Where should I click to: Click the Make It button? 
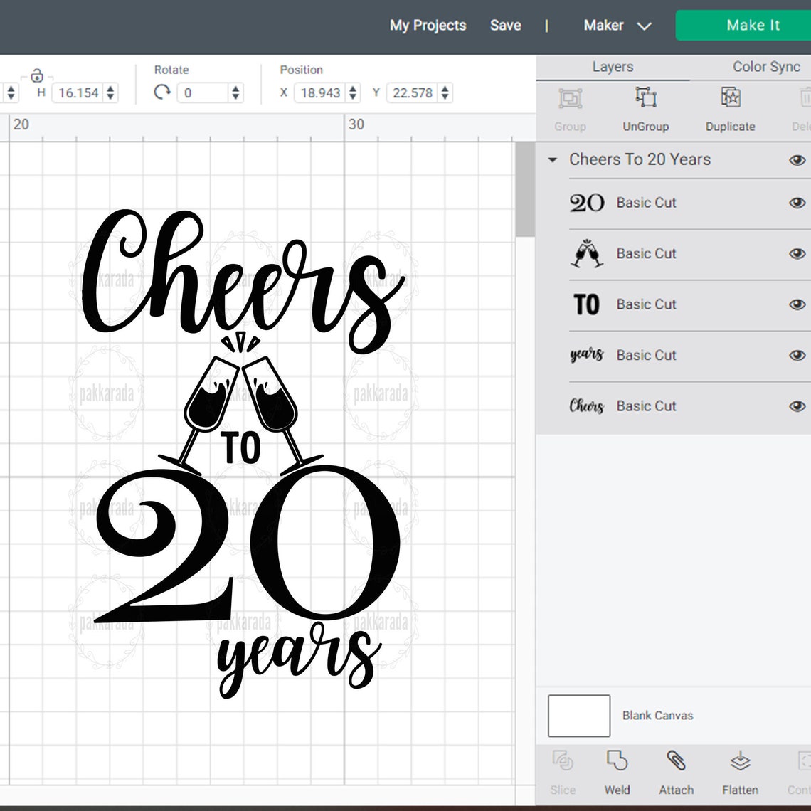point(752,25)
